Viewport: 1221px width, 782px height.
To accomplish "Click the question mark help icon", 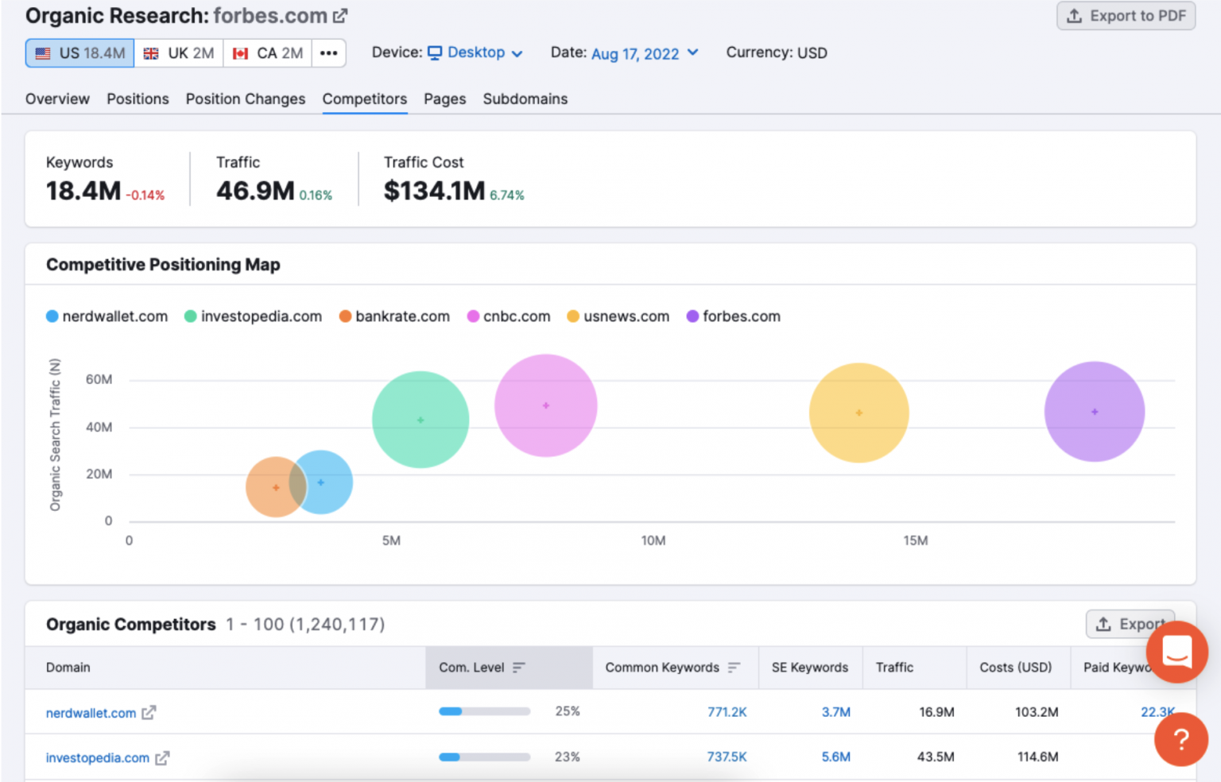I will (1180, 739).
